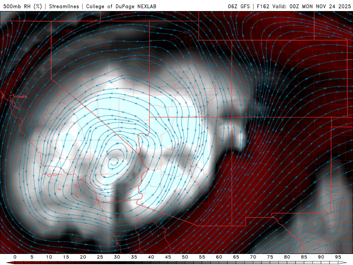
Task: Click the "College of DuPage NEXLAB" text
Action: click(x=121, y=6)
